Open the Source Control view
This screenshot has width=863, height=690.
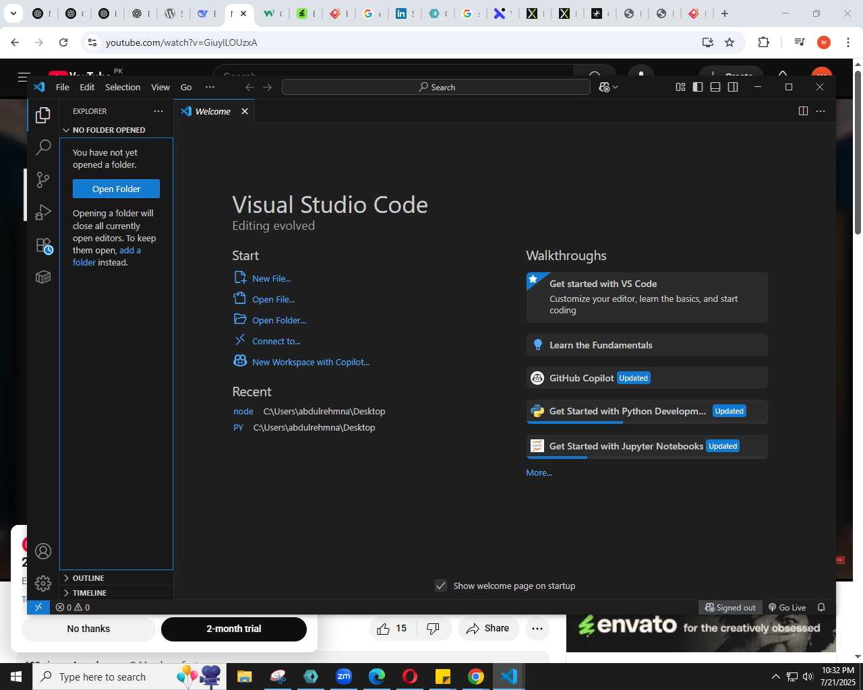[43, 179]
